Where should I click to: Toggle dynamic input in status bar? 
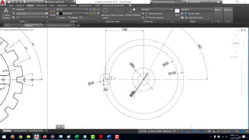pos(185,131)
